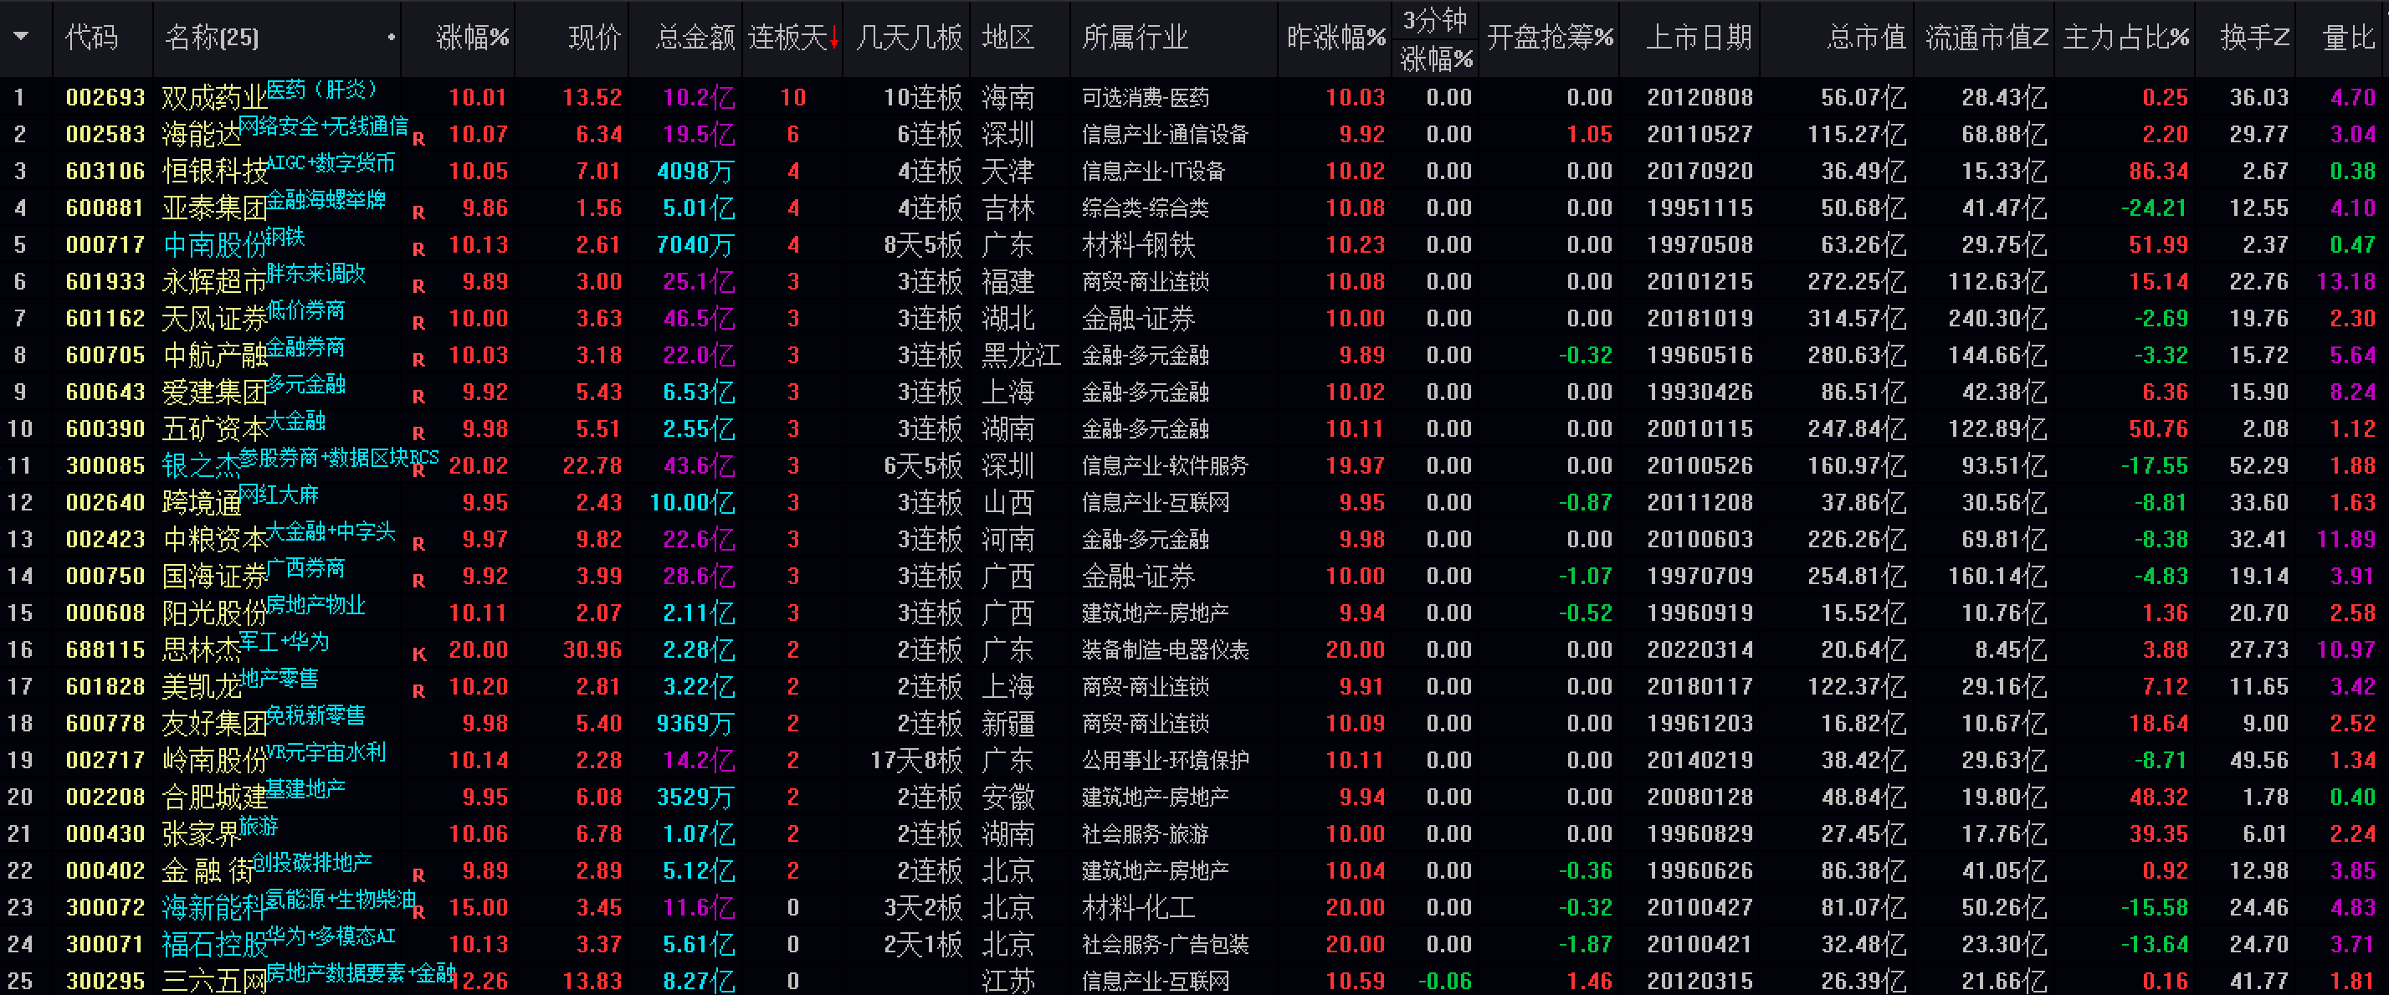Click the 上市日期 column header

coord(1699,38)
